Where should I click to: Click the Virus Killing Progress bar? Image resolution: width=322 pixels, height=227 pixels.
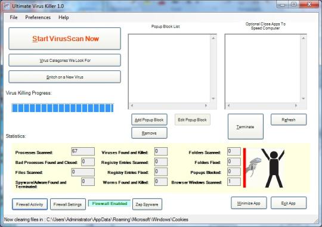[63, 108]
